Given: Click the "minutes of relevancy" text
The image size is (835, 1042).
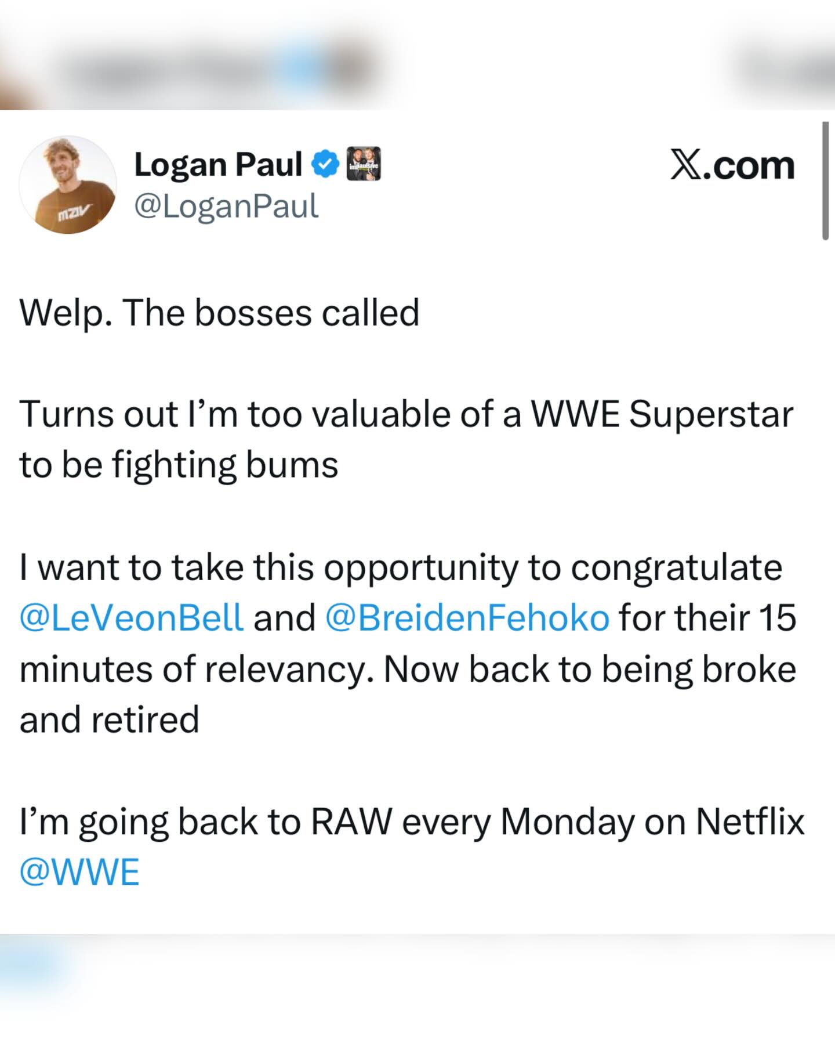Looking at the screenshot, I should (196, 669).
